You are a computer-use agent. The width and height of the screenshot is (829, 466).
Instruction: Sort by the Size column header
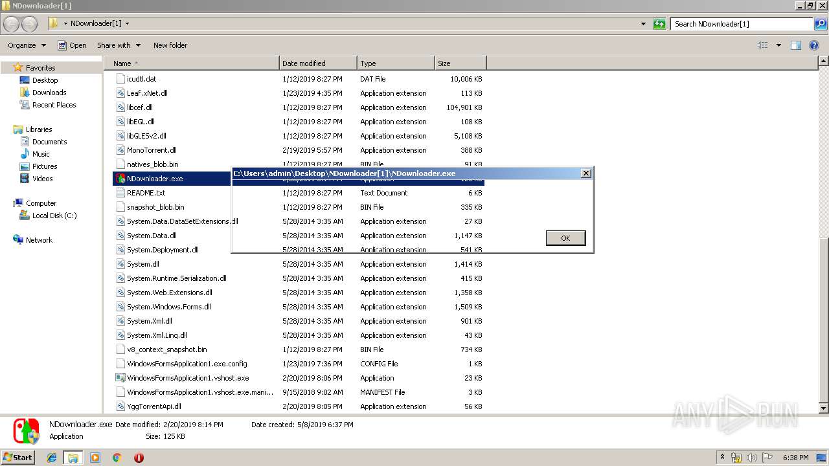pos(460,63)
